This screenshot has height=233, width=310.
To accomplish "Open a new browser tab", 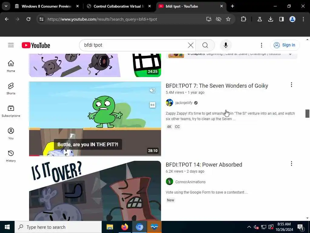I will click(232, 6).
